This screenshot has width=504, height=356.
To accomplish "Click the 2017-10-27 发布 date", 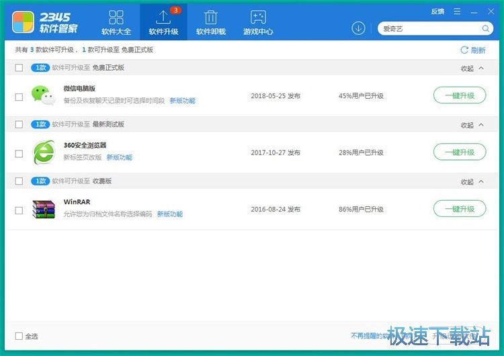I will tap(276, 152).
